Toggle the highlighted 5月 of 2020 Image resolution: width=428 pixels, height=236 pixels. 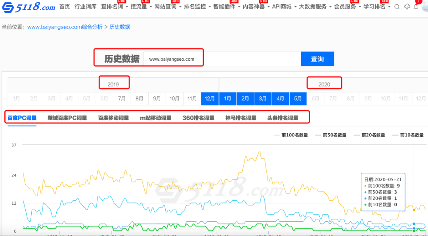(x=298, y=99)
